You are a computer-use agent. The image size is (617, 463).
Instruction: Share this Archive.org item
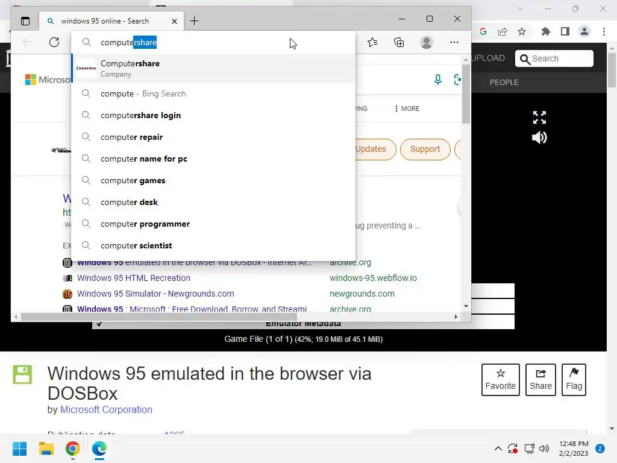pyautogui.click(x=540, y=380)
